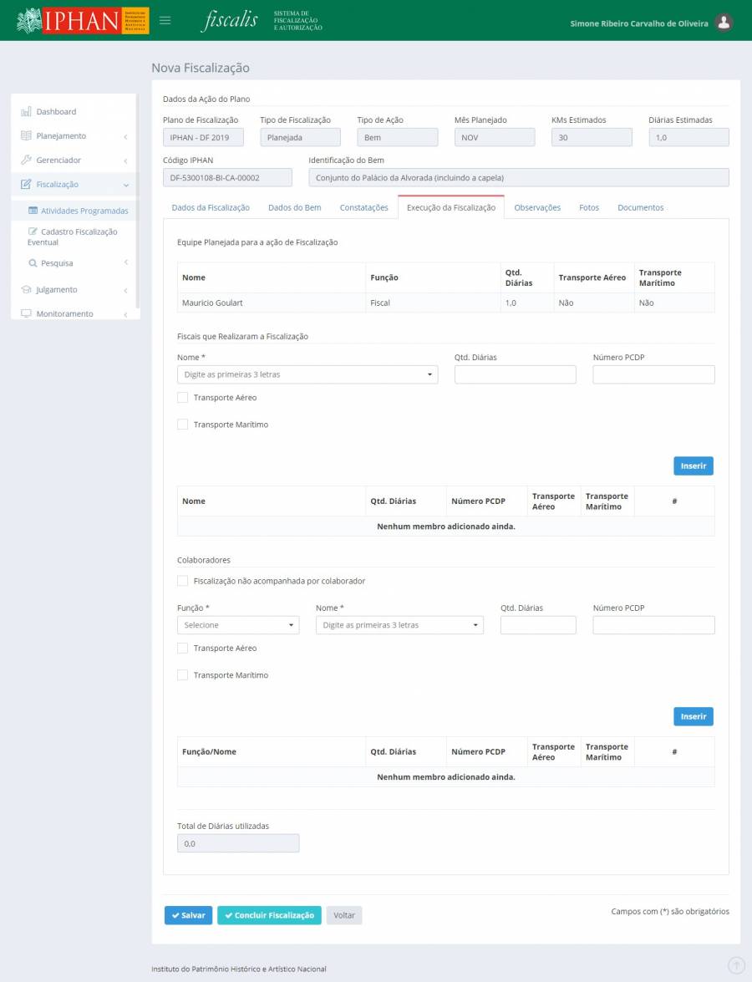Click the Monitoramento monitor icon
752x982 pixels.
(x=26, y=314)
